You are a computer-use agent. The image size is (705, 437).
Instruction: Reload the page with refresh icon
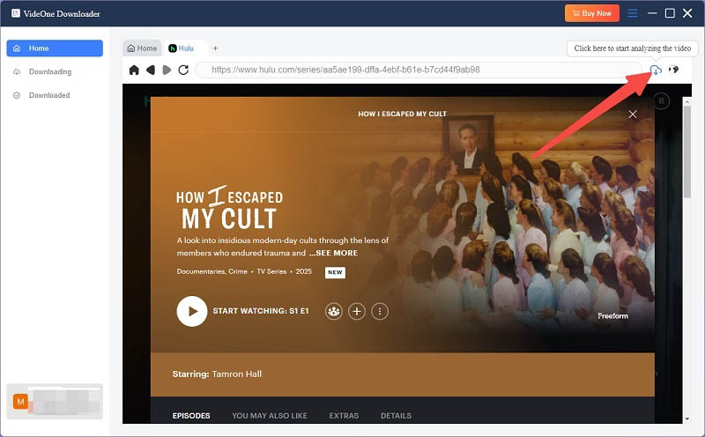(183, 70)
